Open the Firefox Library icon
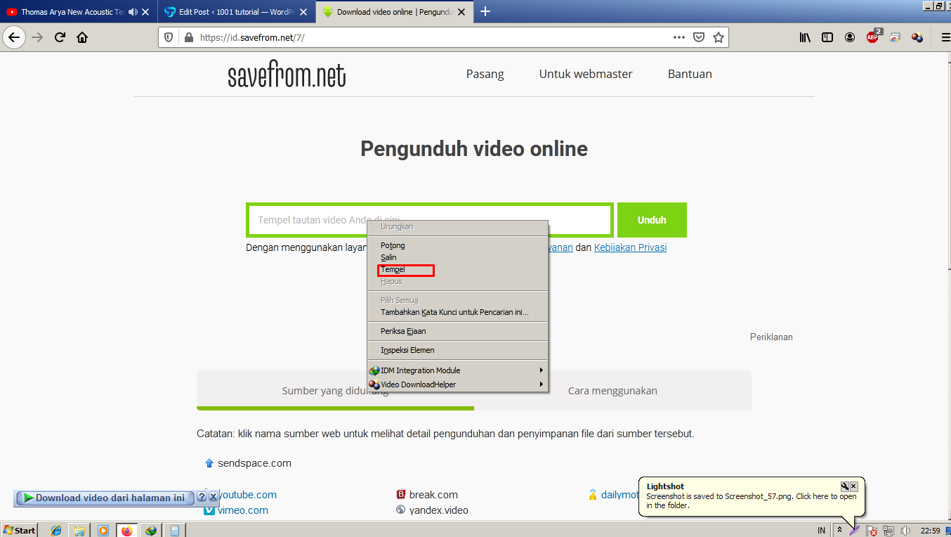The width and height of the screenshot is (951, 537). [x=805, y=37]
